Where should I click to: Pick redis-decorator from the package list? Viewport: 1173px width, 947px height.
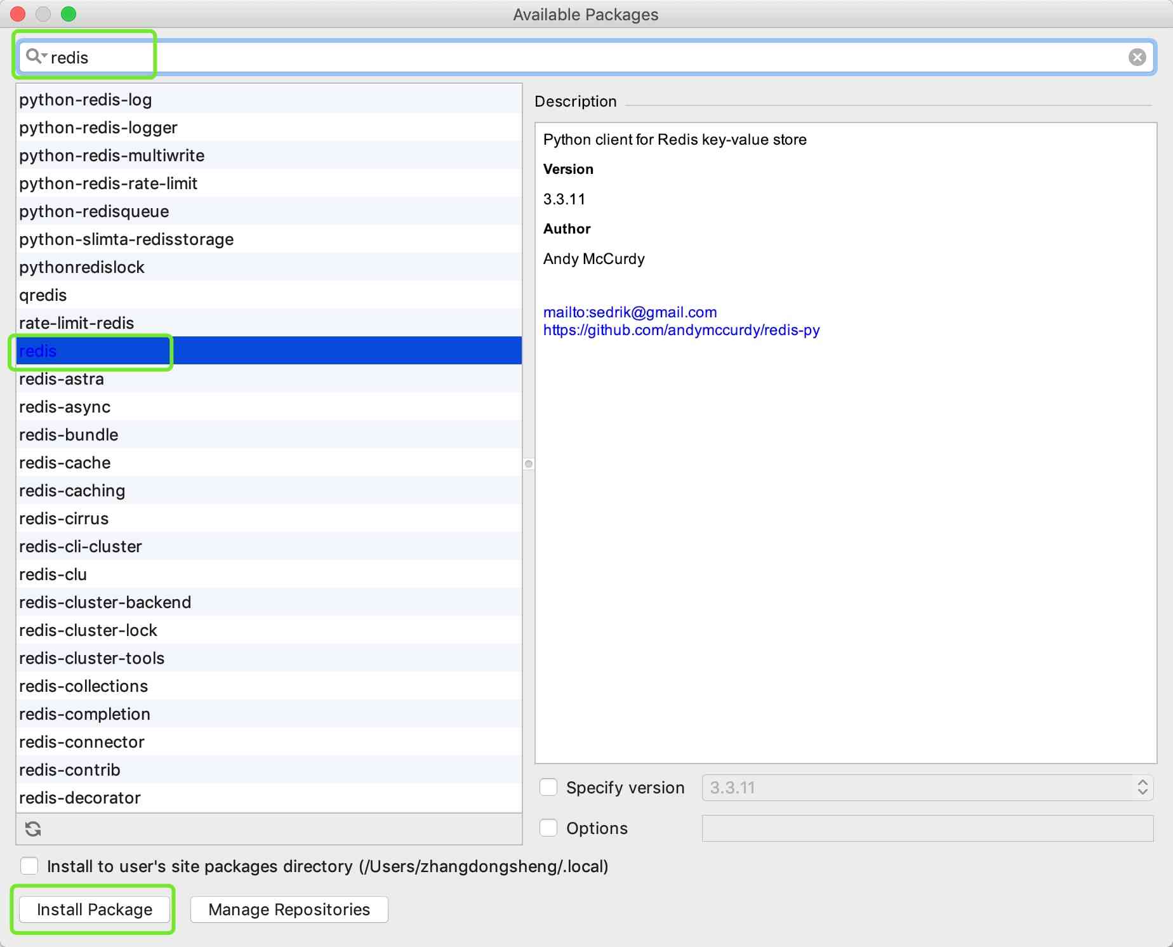[x=80, y=798]
